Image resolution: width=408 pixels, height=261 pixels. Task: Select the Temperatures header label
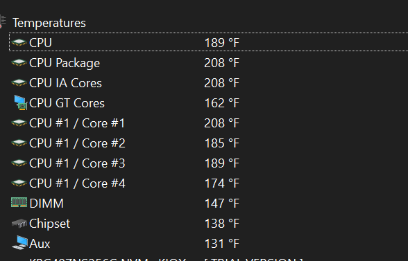[49, 23]
